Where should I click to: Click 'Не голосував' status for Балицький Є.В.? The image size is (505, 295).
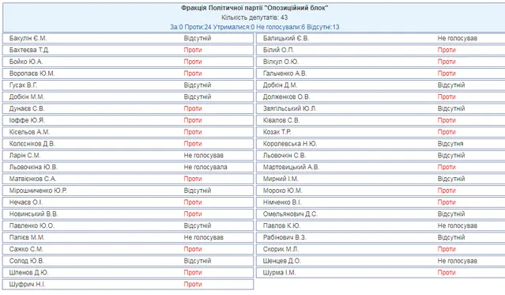[x=458, y=39]
